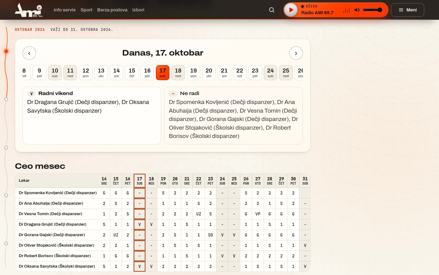Open the Meni hamburger button

click(x=408, y=10)
